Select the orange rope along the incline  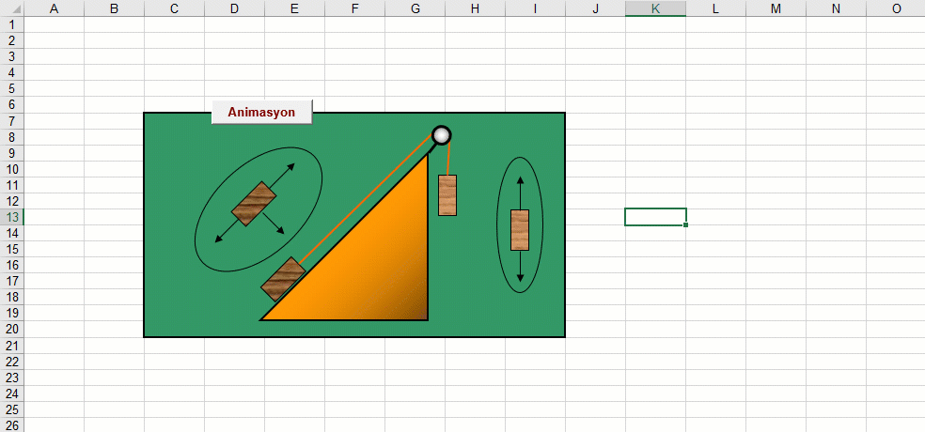(x=367, y=198)
